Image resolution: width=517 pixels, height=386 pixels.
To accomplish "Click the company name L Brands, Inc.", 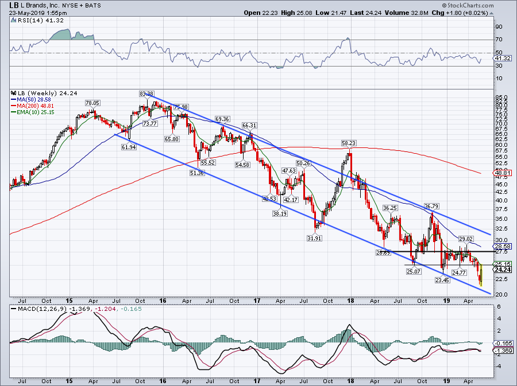I will tap(40, 6).
